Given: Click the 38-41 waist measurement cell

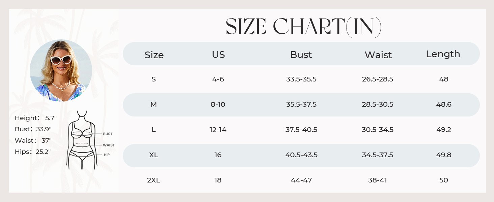Looking at the screenshot, I should click(x=378, y=180).
